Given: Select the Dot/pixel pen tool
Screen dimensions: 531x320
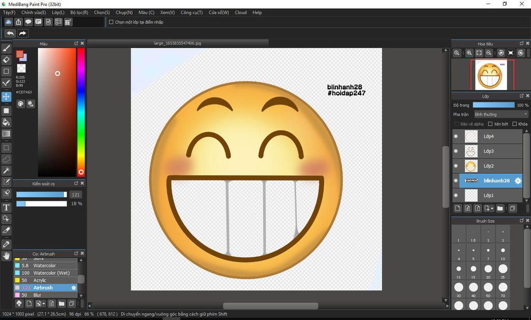Looking at the screenshot, I should tap(6, 83).
